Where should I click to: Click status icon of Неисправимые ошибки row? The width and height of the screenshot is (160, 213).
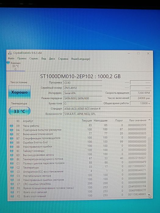12,147
